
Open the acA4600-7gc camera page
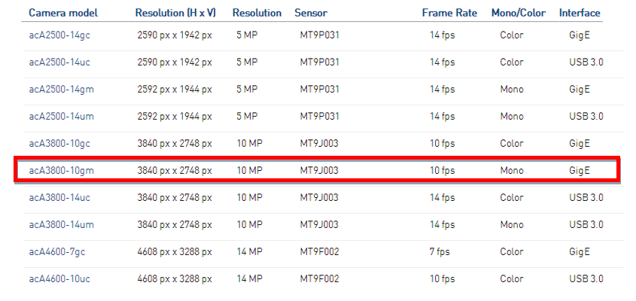click(59, 252)
